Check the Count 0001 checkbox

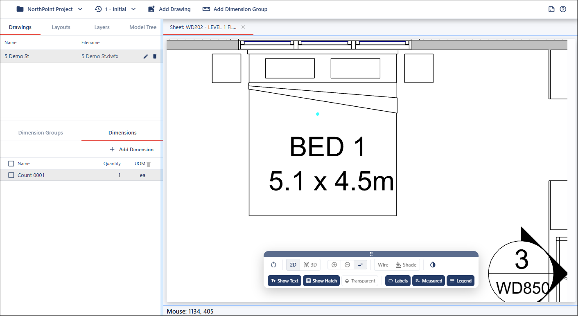click(x=11, y=175)
